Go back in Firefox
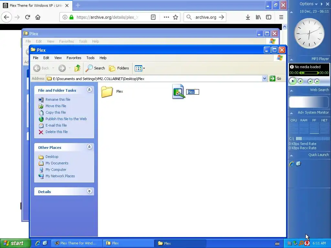Screen dimensions: 331x248 click(6, 17)
